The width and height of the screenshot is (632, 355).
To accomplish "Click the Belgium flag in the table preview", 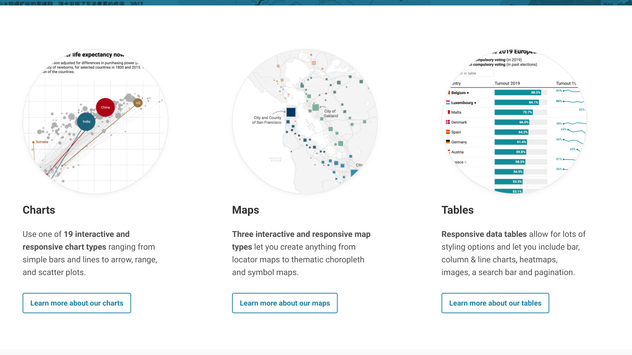I will (x=449, y=93).
